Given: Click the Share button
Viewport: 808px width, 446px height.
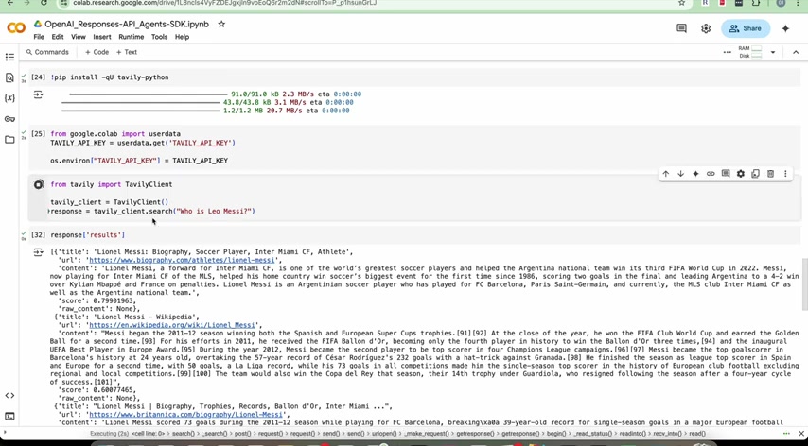Looking at the screenshot, I should (746, 28).
